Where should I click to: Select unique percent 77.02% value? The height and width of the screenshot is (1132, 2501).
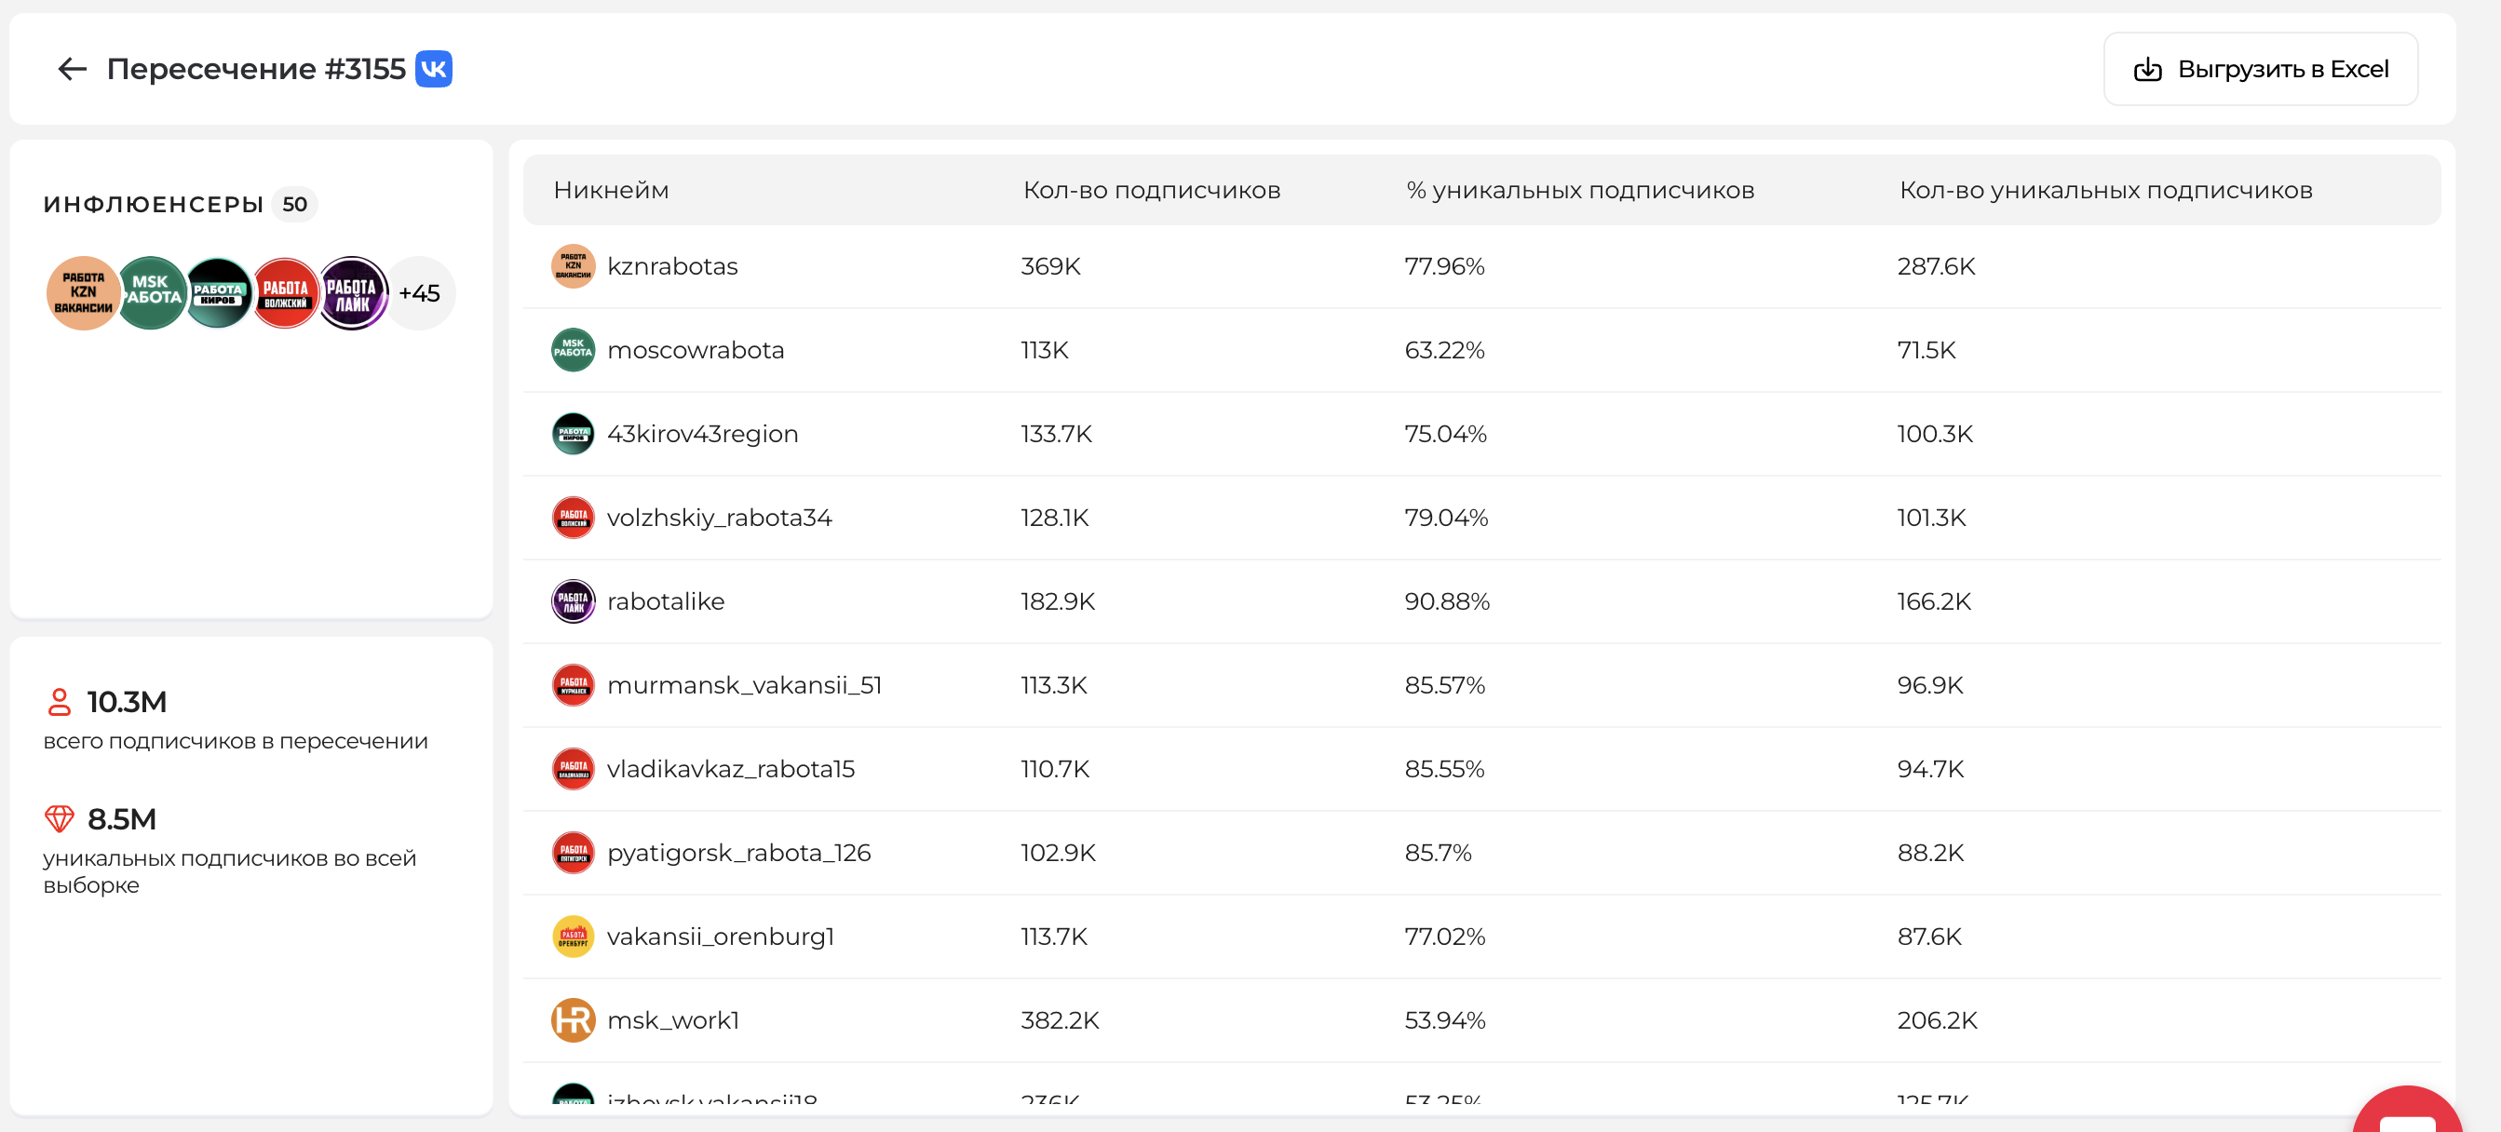(x=1443, y=937)
